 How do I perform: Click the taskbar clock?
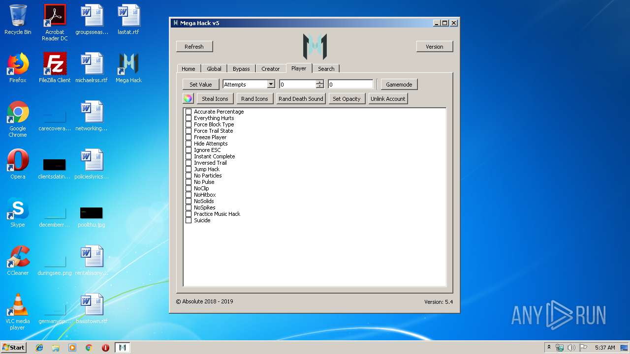tap(605, 348)
